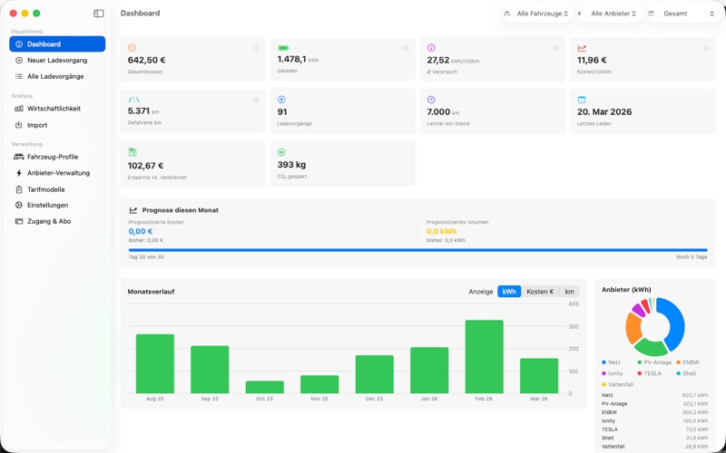Click the 393 kg CO₂ value
This screenshot has width=726, height=453.
(291, 165)
